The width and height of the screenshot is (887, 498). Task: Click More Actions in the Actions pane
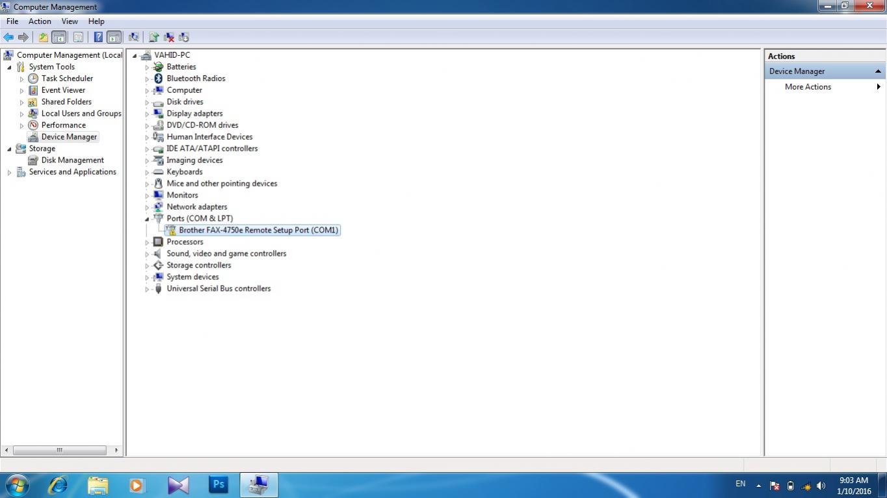point(808,87)
